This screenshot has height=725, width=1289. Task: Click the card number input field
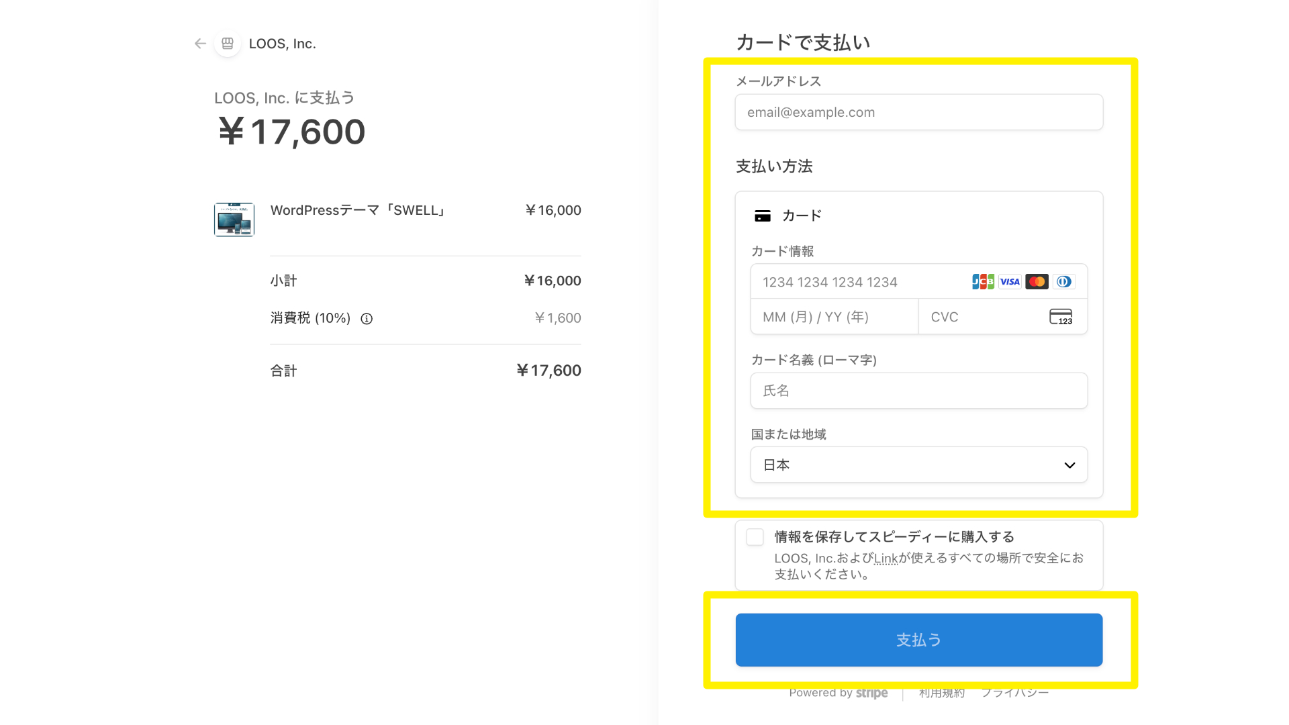click(x=859, y=282)
